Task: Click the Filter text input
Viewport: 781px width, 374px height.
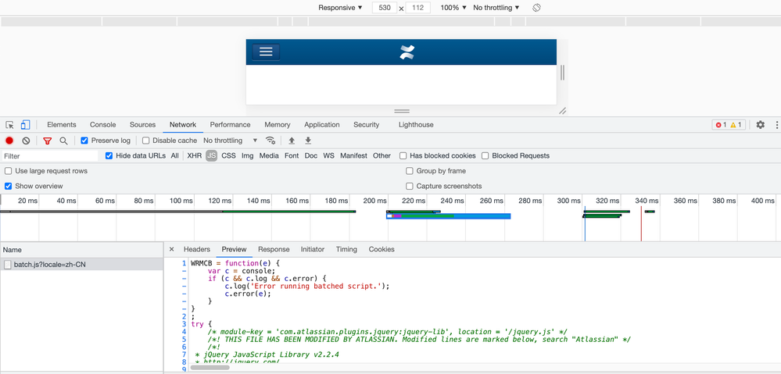Action: point(50,155)
